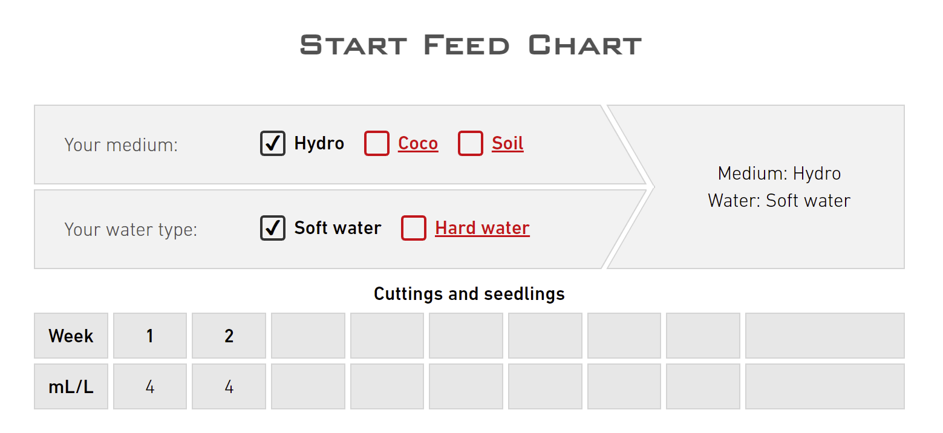Click the Start Feed Chart title

tap(471, 45)
